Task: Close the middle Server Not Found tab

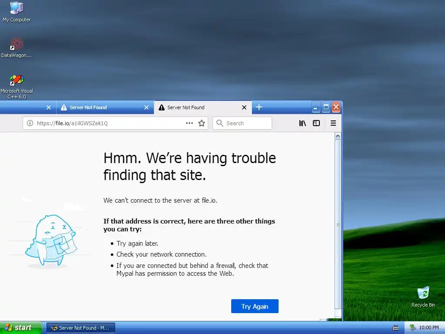Action: [x=146, y=107]
